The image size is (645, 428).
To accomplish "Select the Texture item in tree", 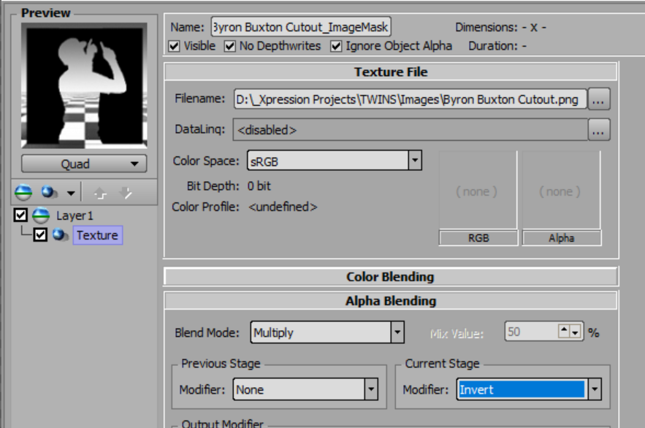I will 97,235.
